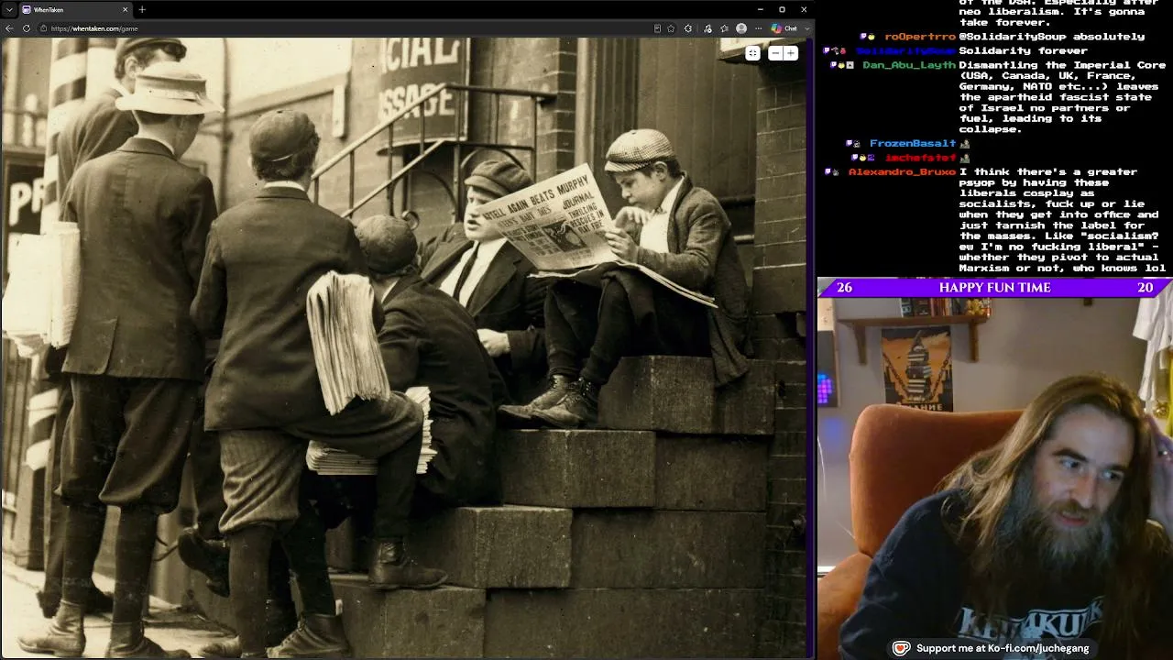Open the browser extensions menu
The image size is (1173, 660).
pyautogui.click(x=688, y=28)
